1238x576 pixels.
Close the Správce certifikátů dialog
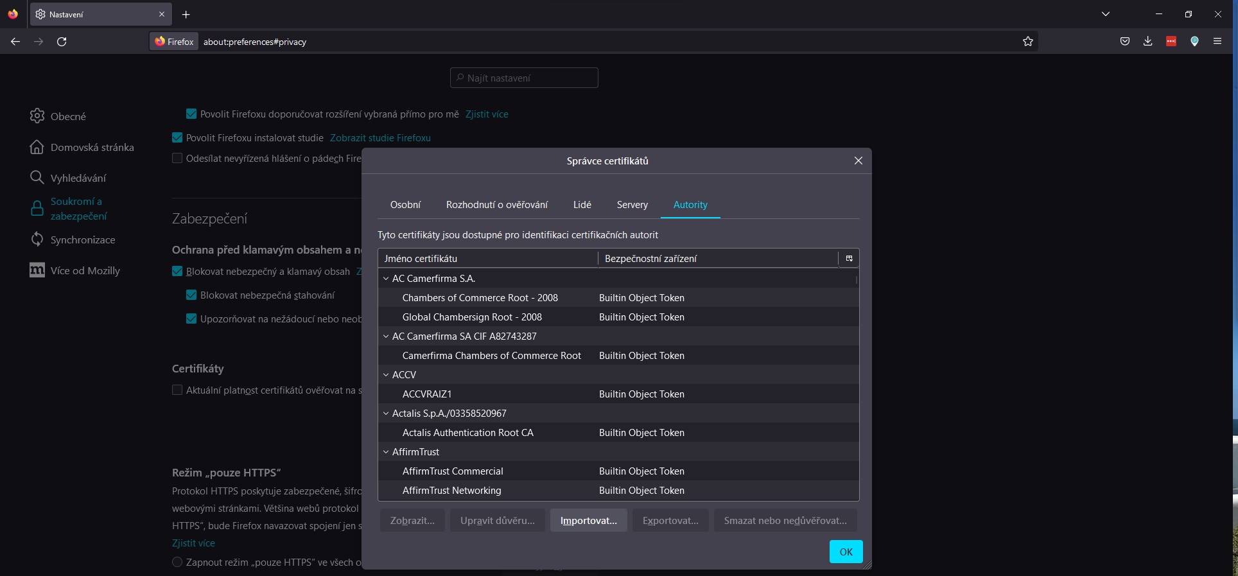click(859, 161)
